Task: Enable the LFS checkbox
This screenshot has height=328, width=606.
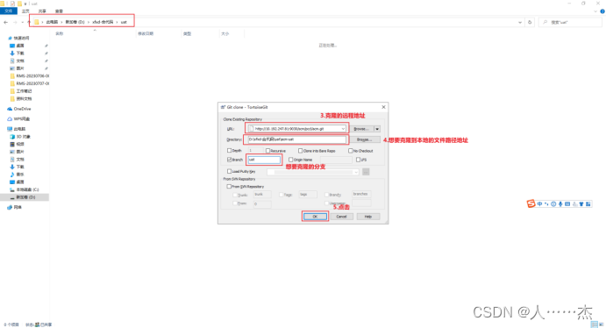Action: point(359,160)
